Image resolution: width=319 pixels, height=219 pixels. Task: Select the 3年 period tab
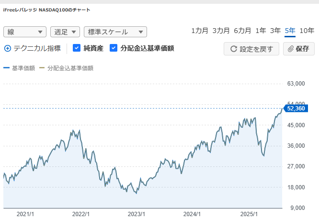pyautogui.click(x=275, y=31)
